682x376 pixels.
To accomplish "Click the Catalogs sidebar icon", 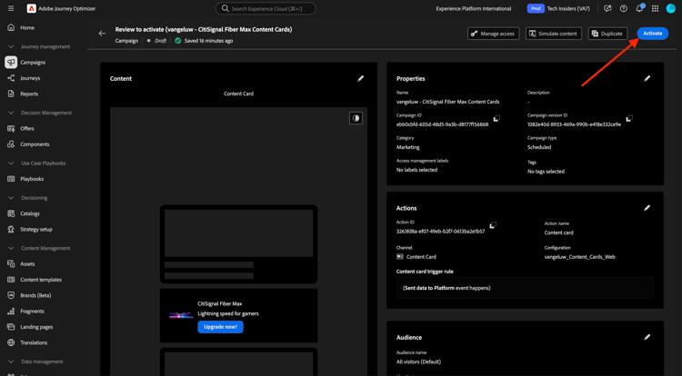I will [11, 213].
